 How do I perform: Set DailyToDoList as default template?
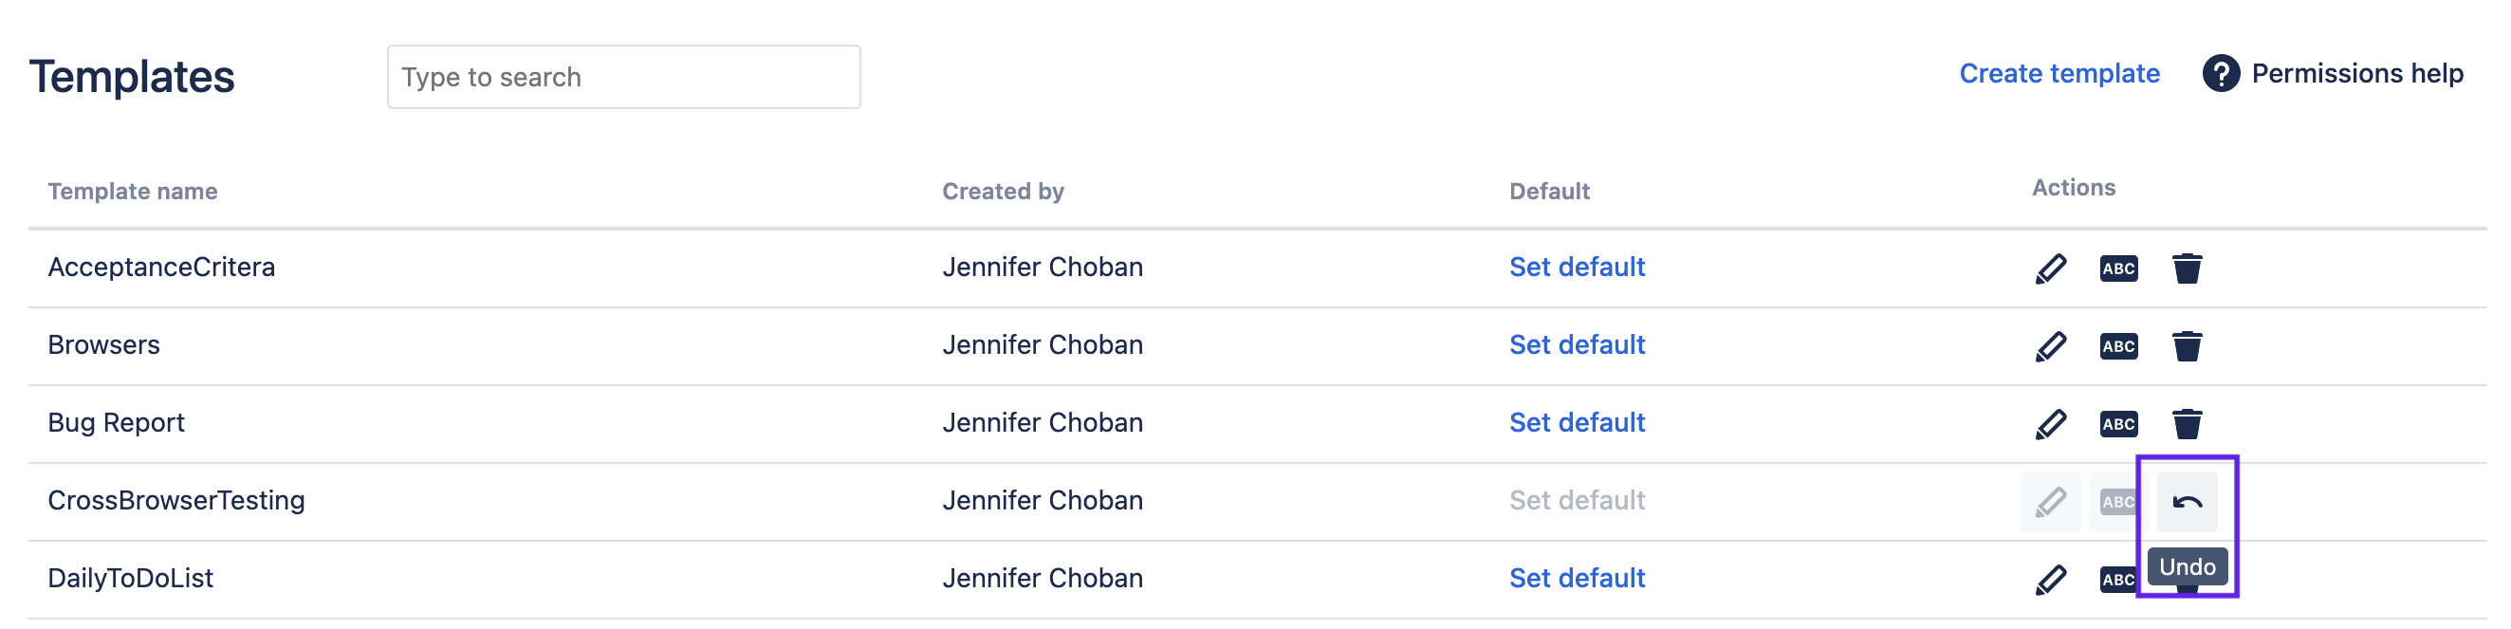[1577, 579]
